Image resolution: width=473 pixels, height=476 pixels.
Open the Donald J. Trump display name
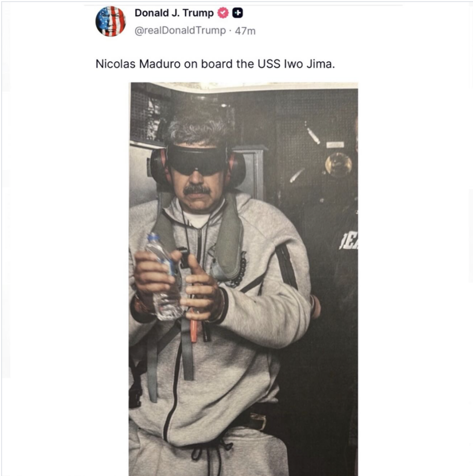pyautogui.click(x=174, y=13)
